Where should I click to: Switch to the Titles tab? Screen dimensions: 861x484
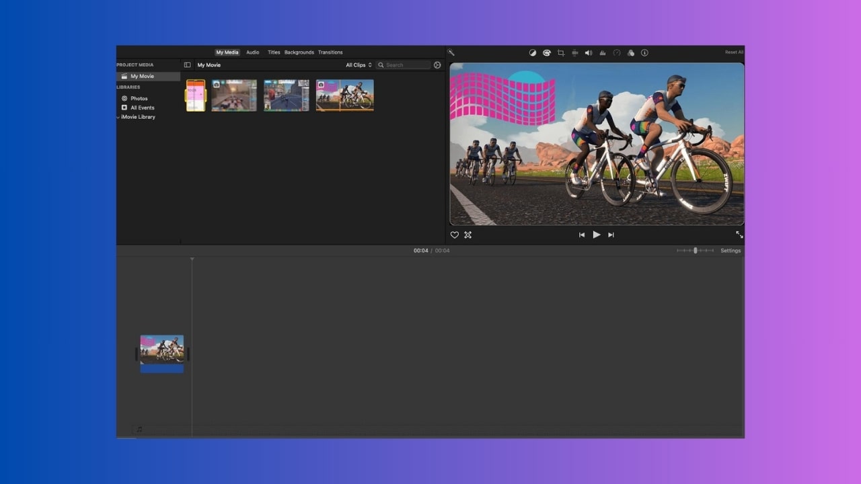(274, 52)
